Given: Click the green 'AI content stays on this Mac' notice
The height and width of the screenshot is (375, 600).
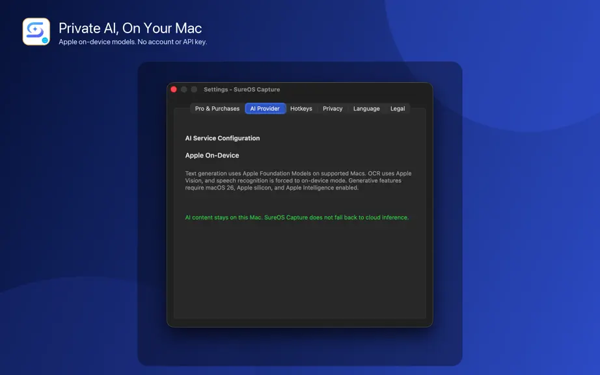Looking at the screenshot, I should tap(297, 217).
